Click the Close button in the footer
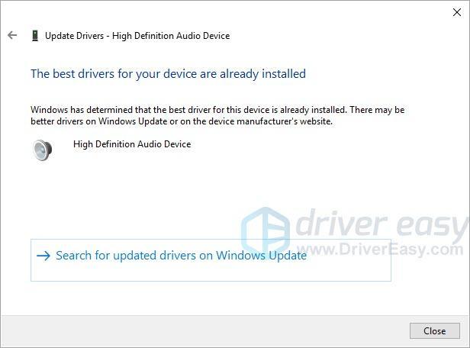The height and width of the screenshot is (348, 470). 435,331
